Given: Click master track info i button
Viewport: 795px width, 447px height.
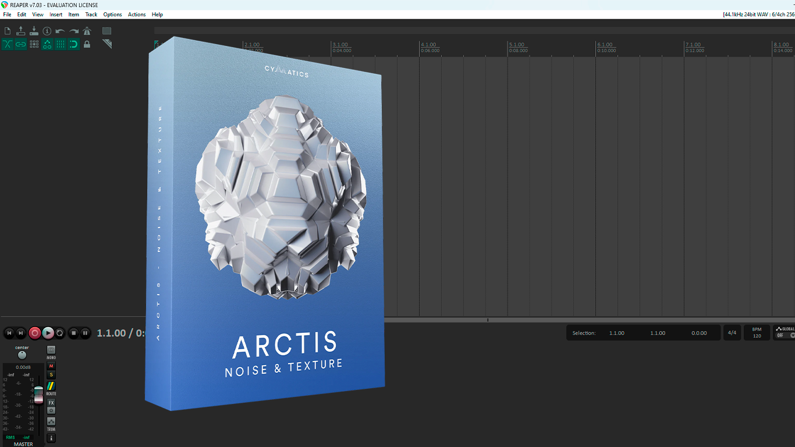Looking at the screenshot, I should pyautogui.click(x=51, y=438).
